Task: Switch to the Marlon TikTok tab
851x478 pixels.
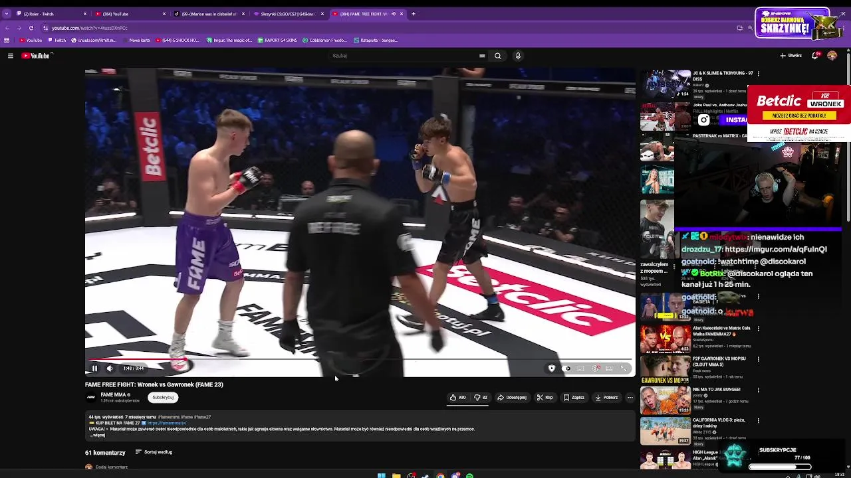Action: pyautogui.click(x=207, y=14)
